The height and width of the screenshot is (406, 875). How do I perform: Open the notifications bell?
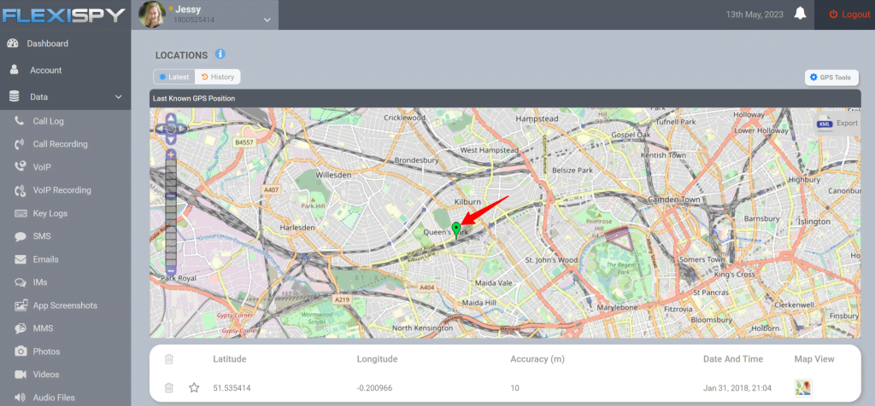pyautogui.click(x=801, y=14)
